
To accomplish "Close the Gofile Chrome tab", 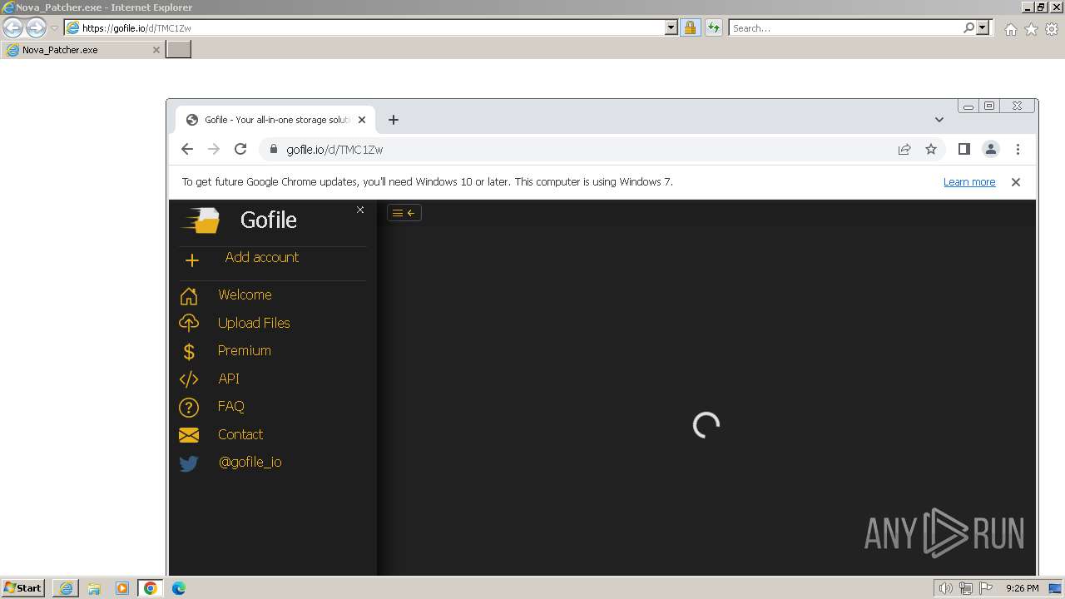I will tap(362, 120).
